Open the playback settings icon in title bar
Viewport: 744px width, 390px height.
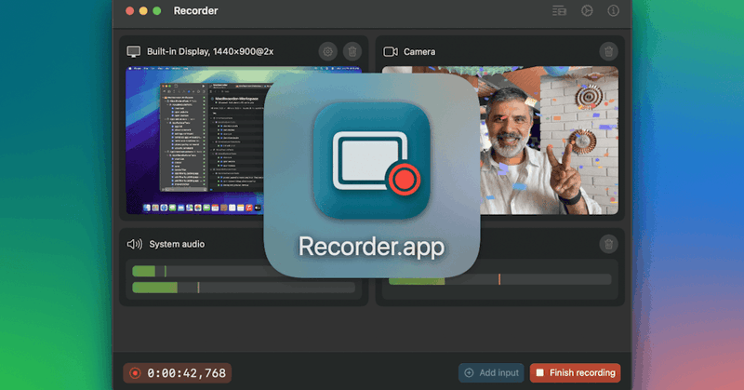point(587,10)
